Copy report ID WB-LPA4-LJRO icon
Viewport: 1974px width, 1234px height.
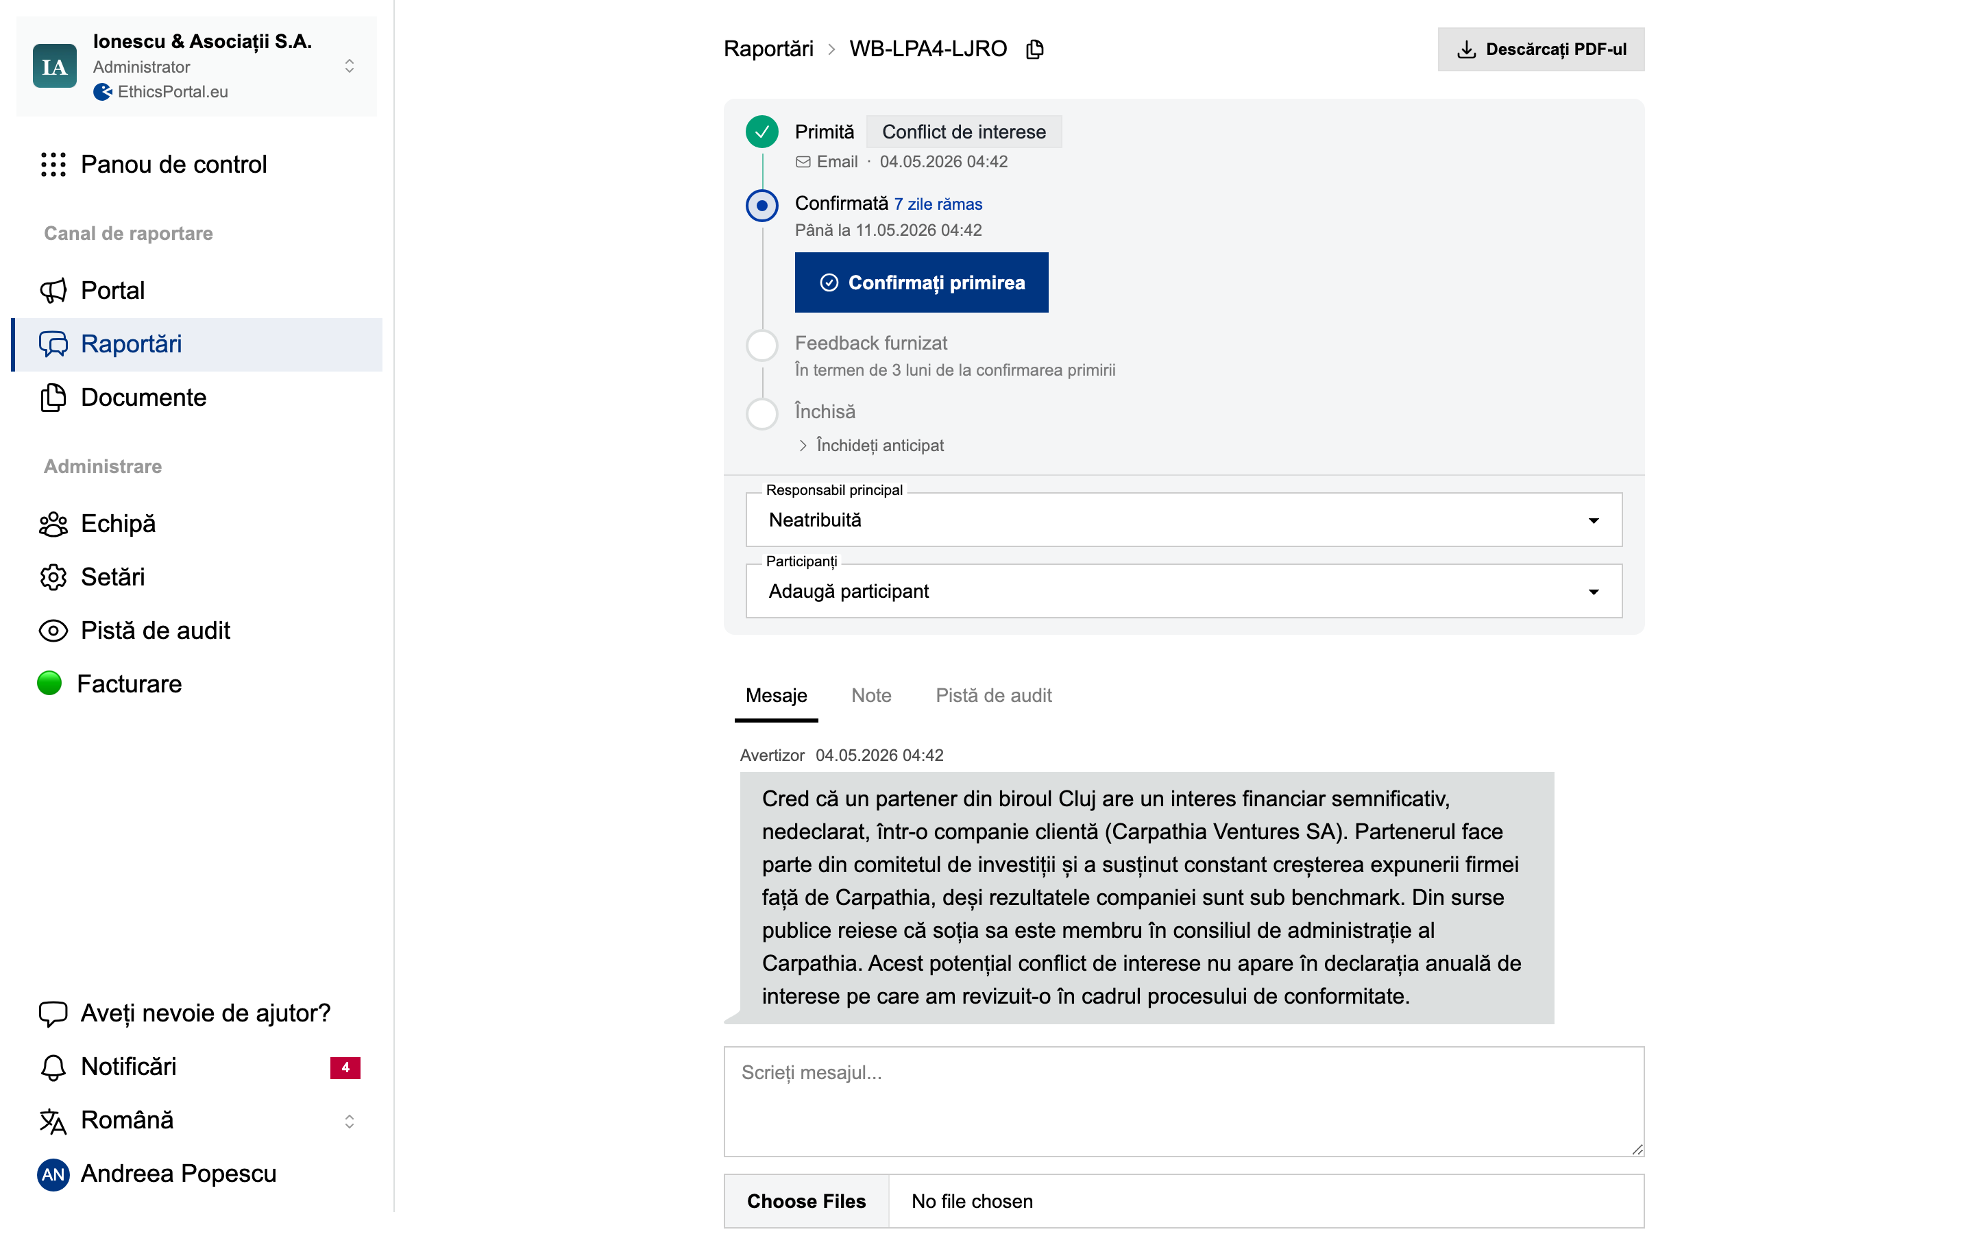tap(1034, 49)
